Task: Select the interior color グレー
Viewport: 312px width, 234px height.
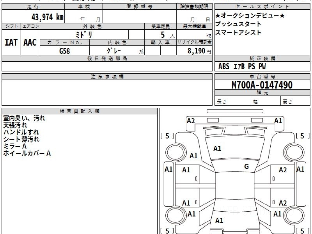Action: (x=114, y=51)
